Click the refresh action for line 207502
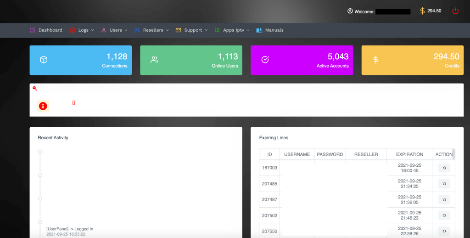 click(x=444, y=215)
